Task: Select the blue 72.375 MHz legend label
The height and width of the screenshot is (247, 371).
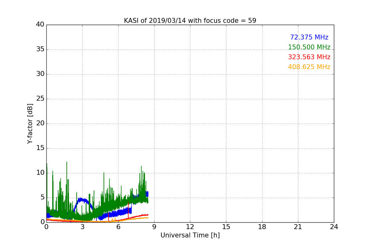Action: click(309, 37)
